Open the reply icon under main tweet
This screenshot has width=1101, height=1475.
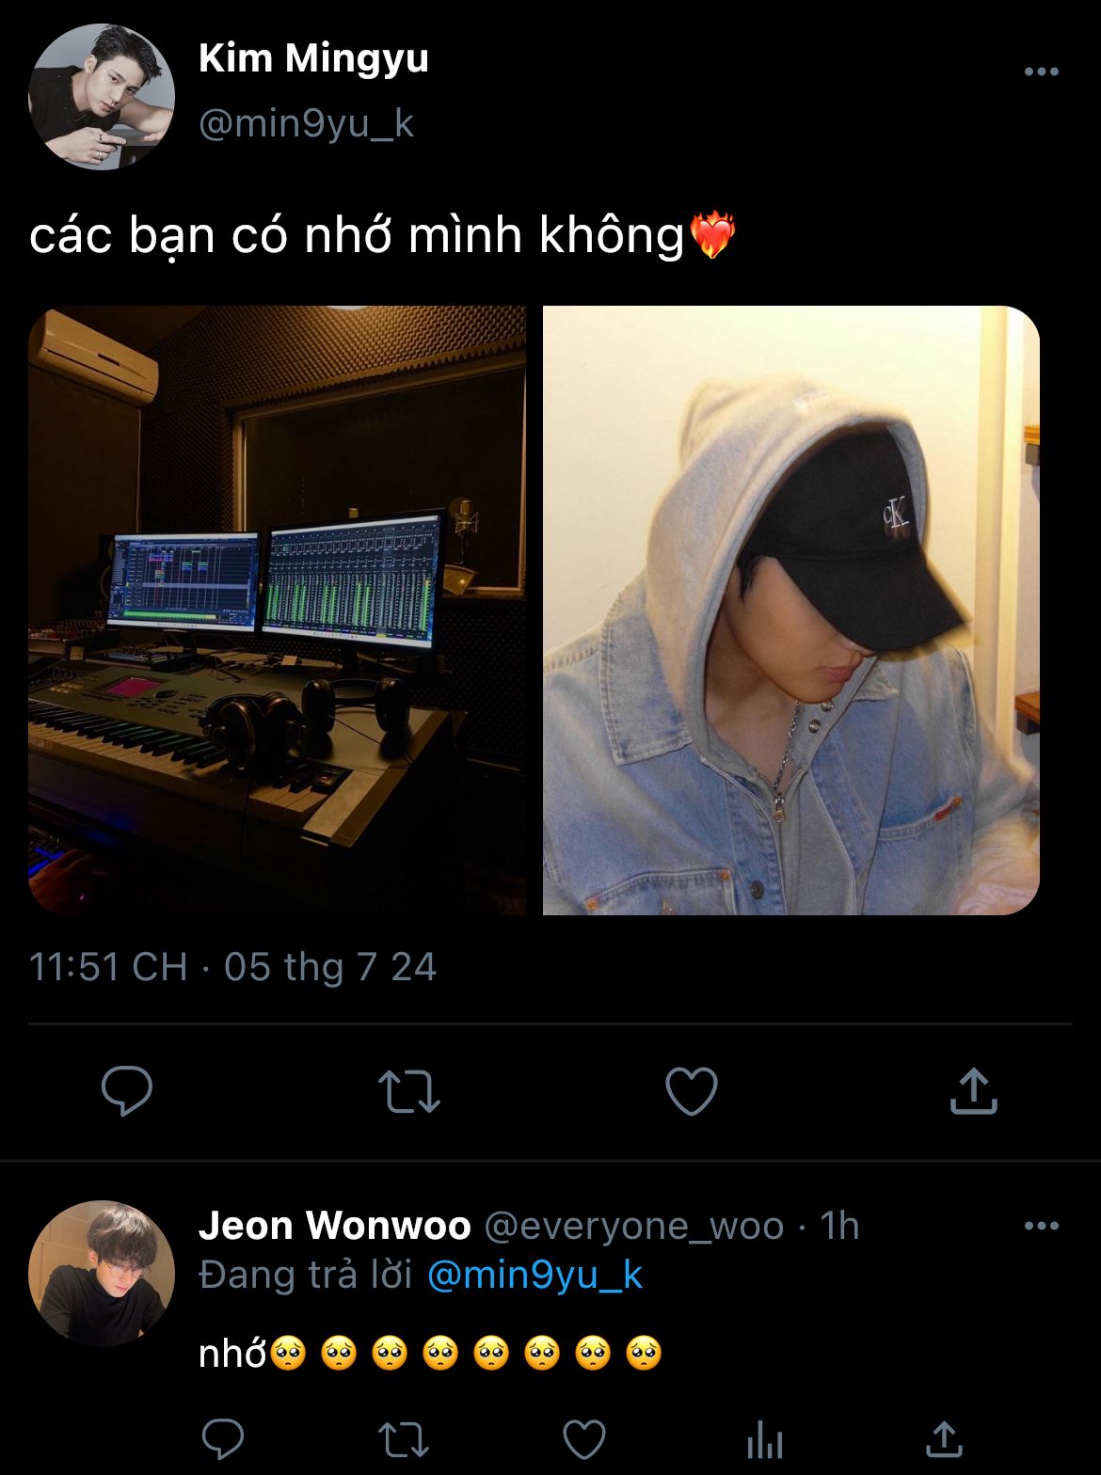pos(127,1091)
